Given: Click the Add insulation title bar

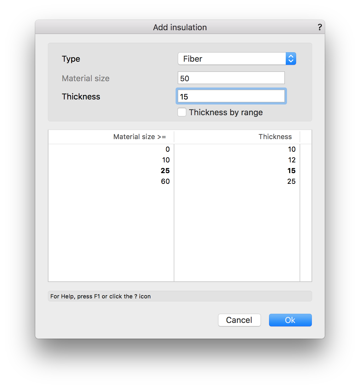Looking at the screenshot, I should tap(180, 27).
